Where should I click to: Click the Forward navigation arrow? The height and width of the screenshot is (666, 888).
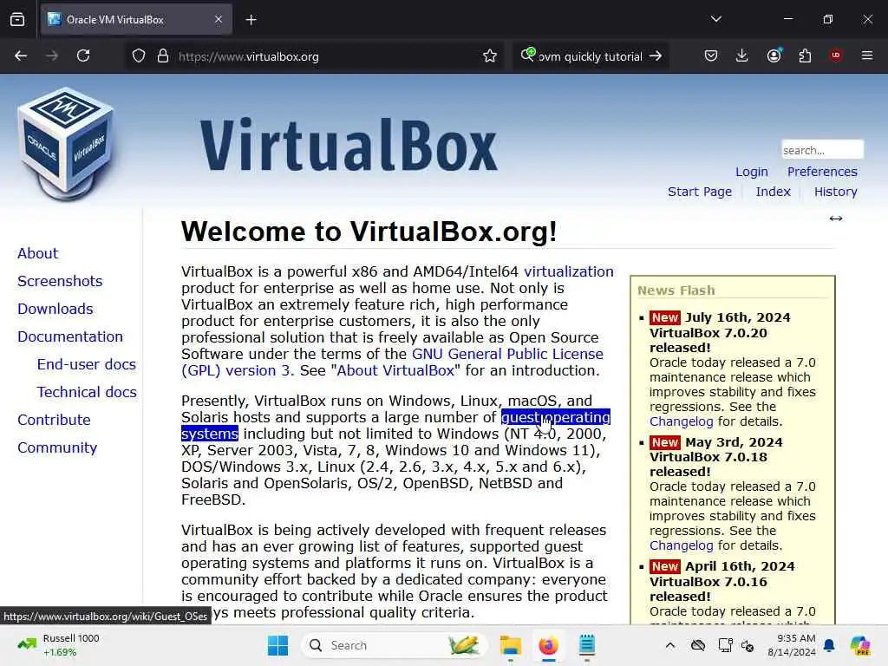51,55
